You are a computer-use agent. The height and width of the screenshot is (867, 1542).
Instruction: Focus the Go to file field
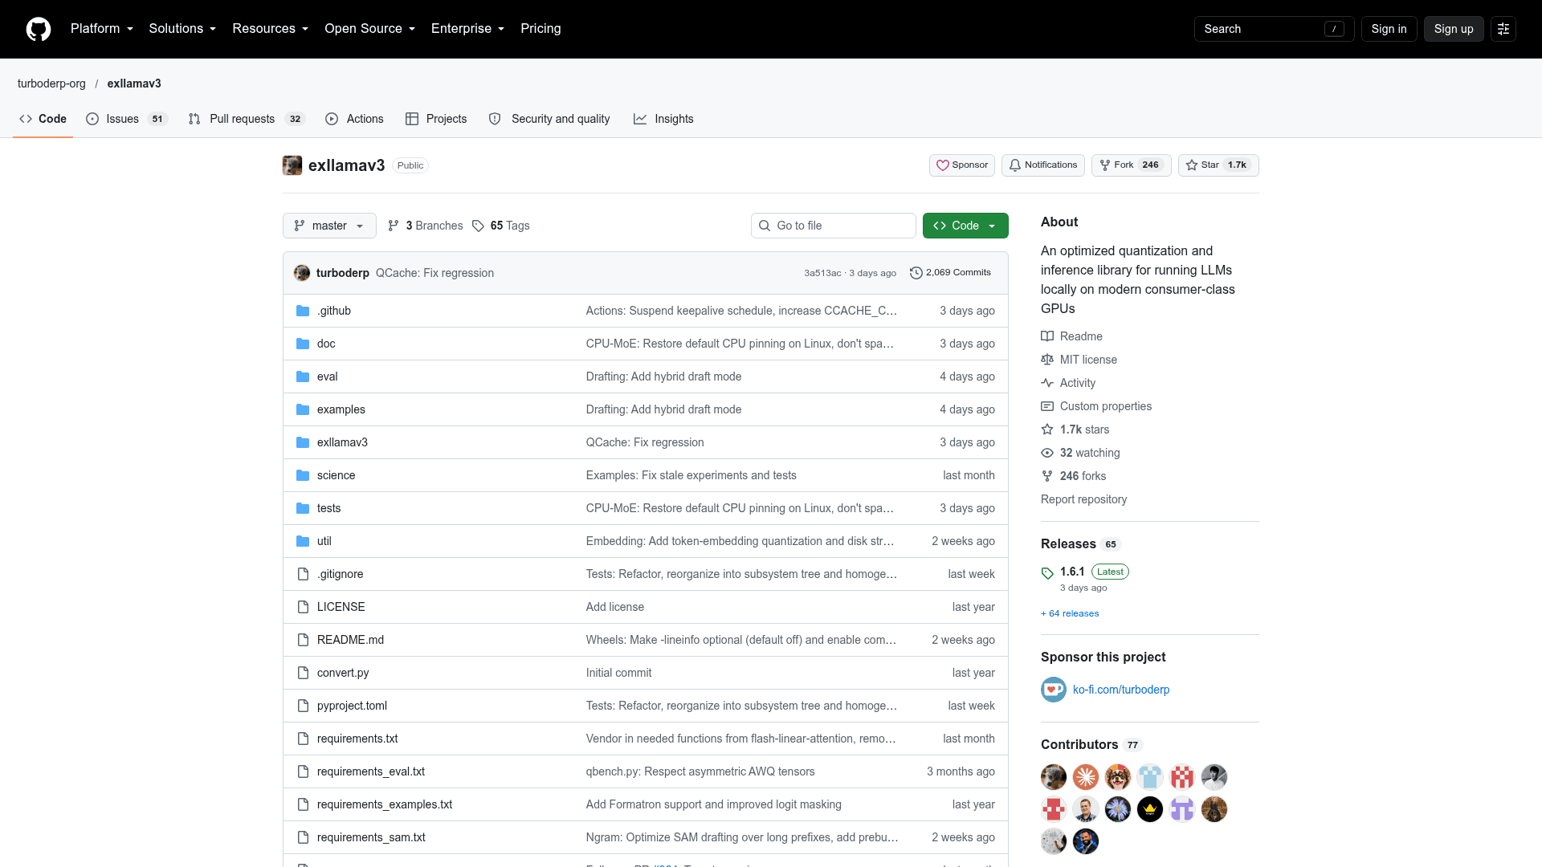pyautogui.click(x=834, y=226)
